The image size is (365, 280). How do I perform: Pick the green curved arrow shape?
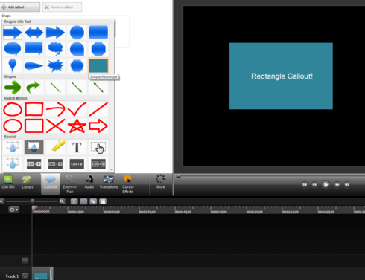pos(34,88)
